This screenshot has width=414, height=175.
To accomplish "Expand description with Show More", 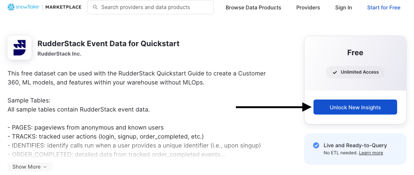I will pos(30,167).
